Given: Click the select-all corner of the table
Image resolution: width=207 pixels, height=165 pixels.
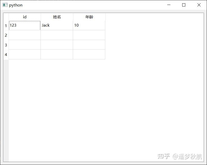Looking at the screenshot, I should pyautogui.click(x=6, y=17).
